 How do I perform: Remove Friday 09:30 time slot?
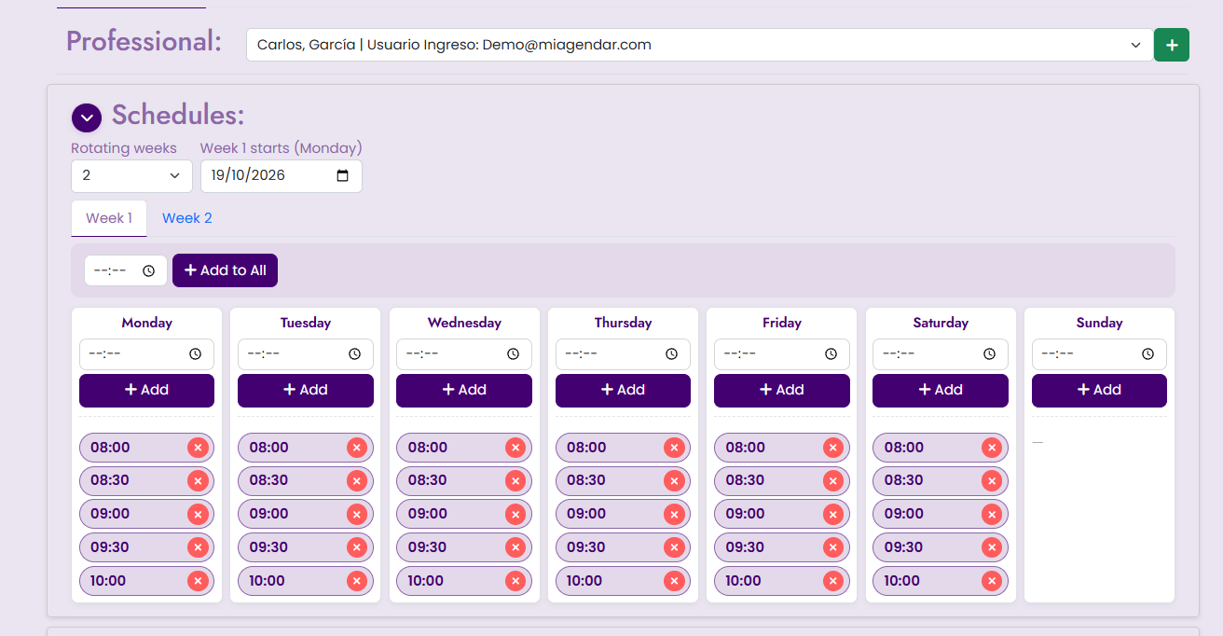point(832,547)
